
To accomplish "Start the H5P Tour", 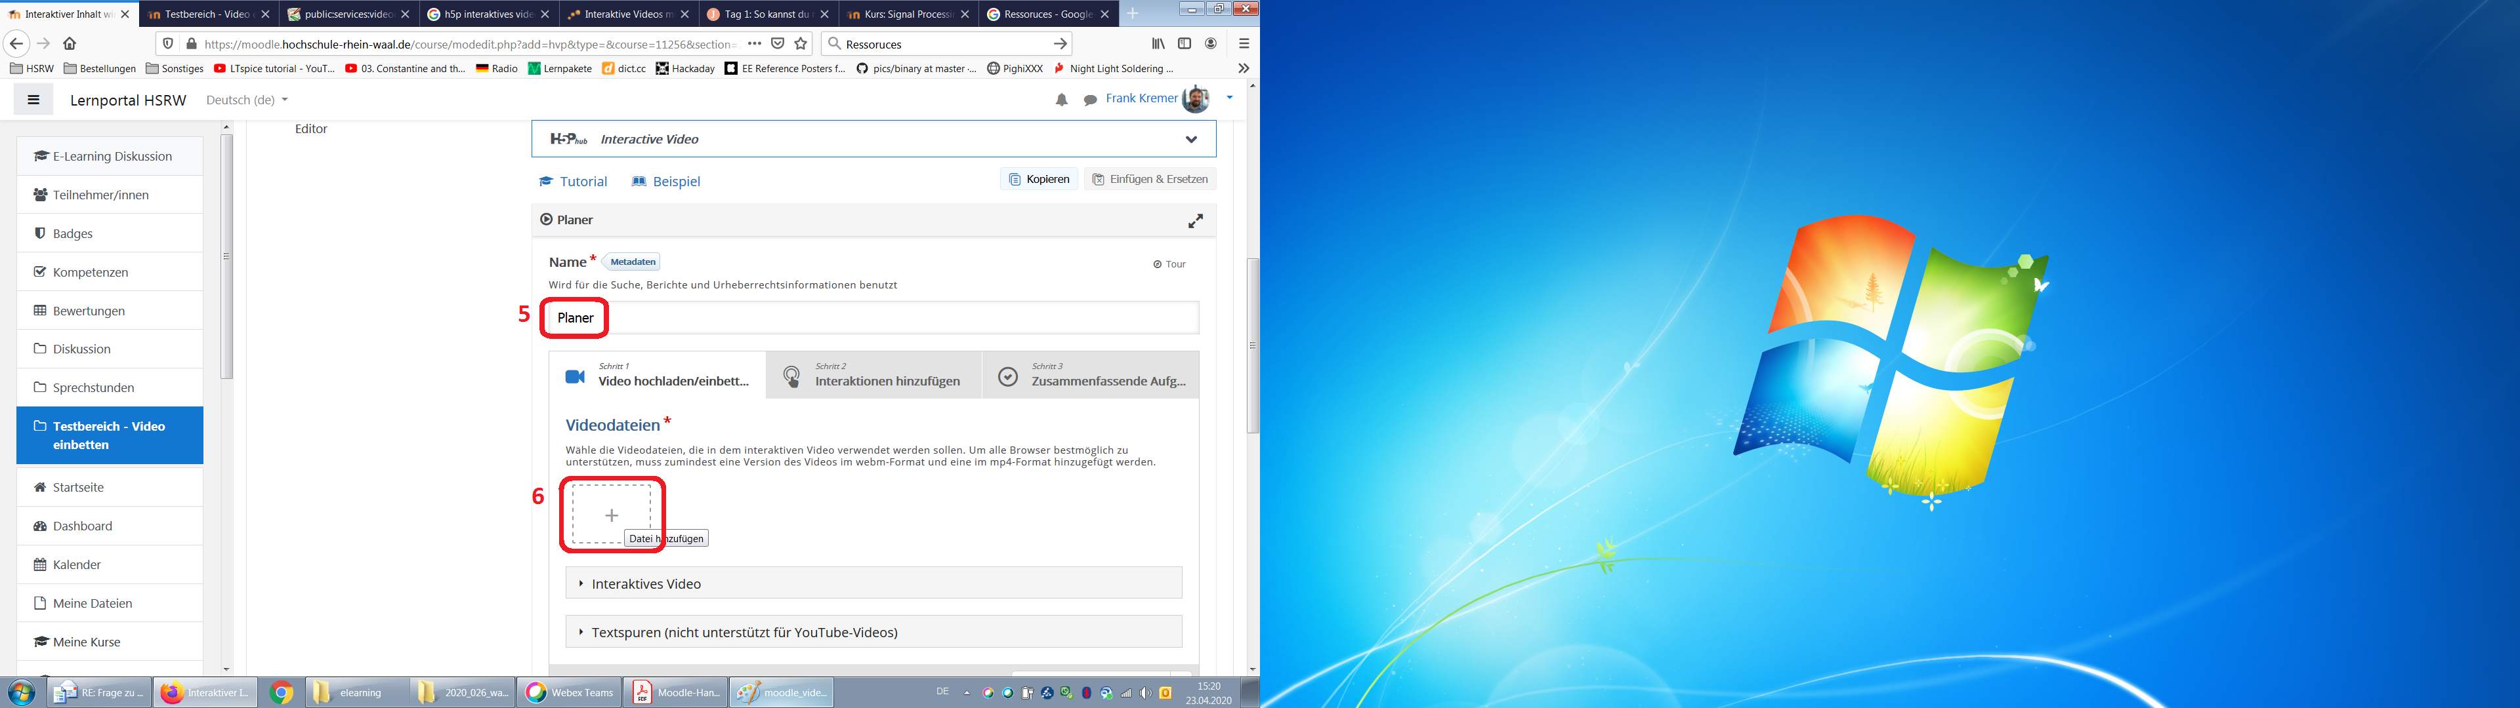I will [1169, 264].
